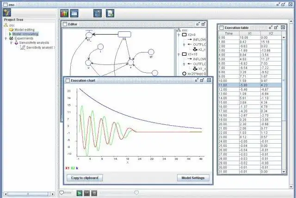296x198 pixels.
Task: Click the save results toolbar icon
Action: pyautogui.click(x=110, y=13)
